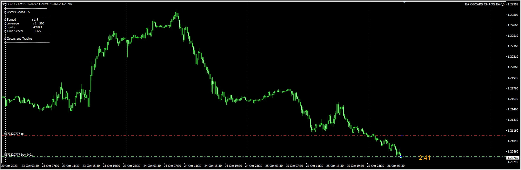Click the '25 Oct 07:30' time axis label
The height and width of the screenshot is (170, 521).
pyautogui.click(x=294, y=166)
